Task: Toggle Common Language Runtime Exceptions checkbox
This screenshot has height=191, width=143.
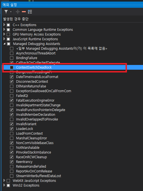Action: tap(8, 30)
